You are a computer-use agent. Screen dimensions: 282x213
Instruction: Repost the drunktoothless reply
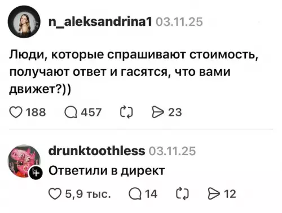[x=182, y=193]
